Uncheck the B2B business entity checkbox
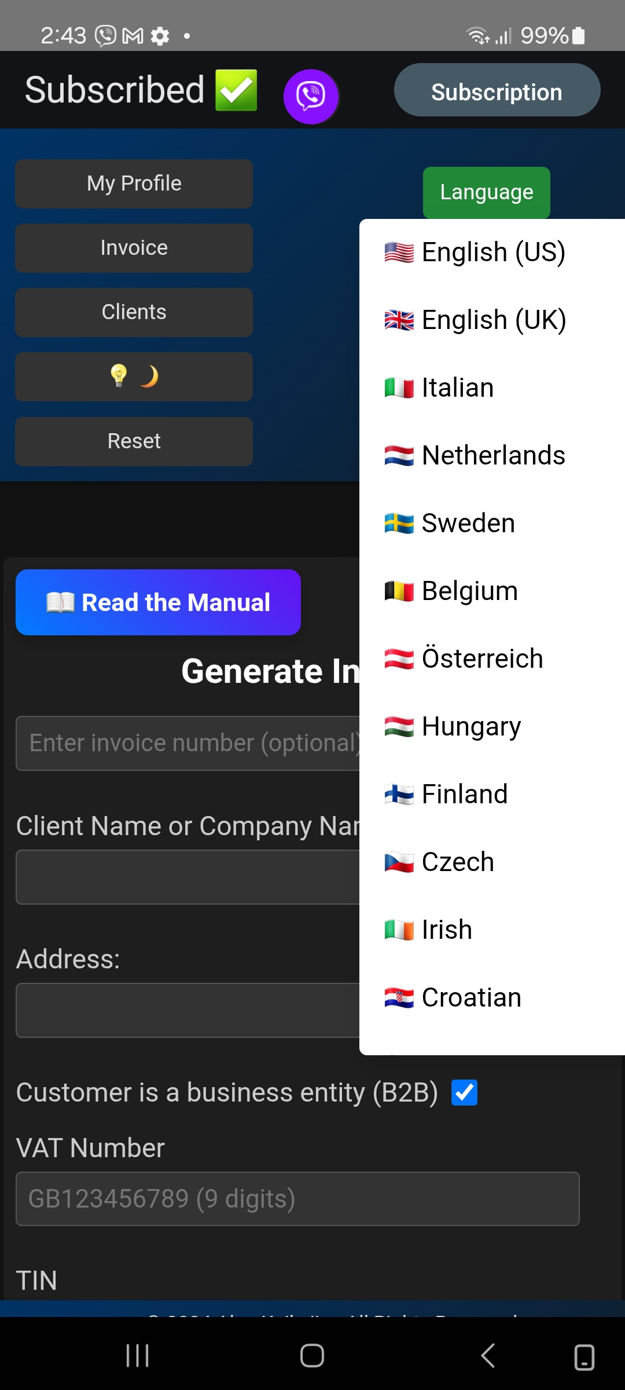The width and height of the screenshot is (625, 1390). pyautogui.click(x=464, y=1092)
